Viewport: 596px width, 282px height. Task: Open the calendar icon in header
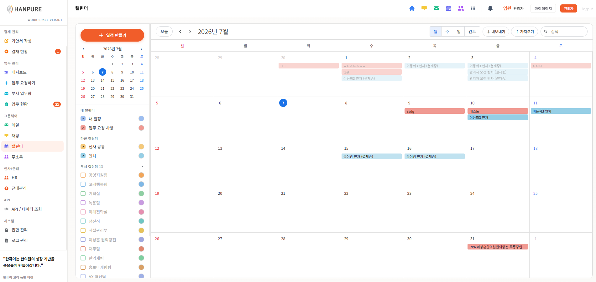[x=448, y=8]
